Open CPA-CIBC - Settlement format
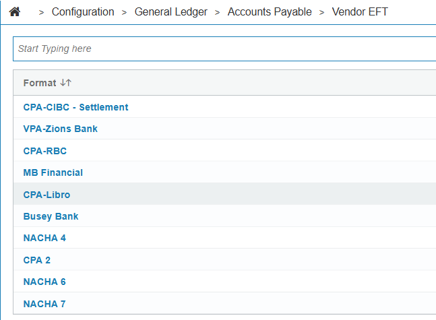 coord(75,107)
